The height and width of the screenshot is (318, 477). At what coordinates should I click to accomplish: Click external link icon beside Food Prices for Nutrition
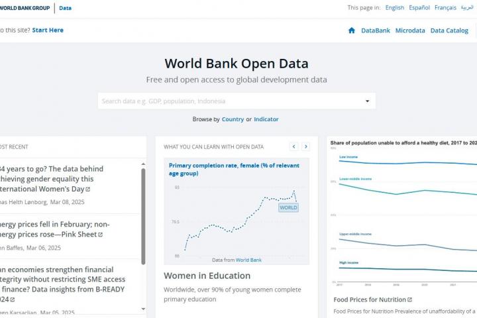click(409, 300)
